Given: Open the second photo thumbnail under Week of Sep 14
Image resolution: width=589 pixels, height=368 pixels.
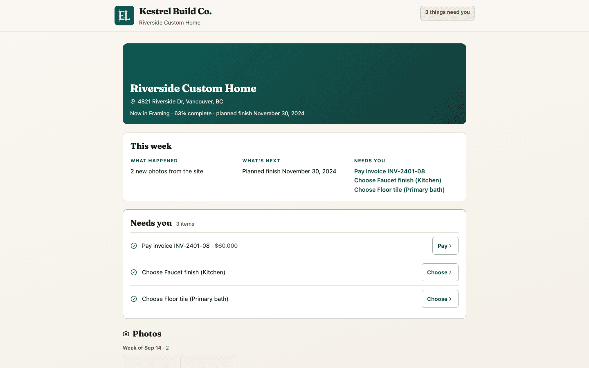Looking at the screenshot, I should tap(208, 361).
